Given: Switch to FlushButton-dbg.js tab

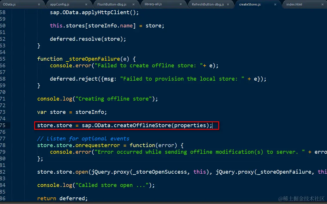Looking at the screenshot, I should click(112, 4).
